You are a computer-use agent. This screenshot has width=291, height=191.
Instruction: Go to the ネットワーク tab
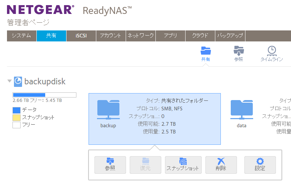pyautogui.click(x=141, y=36)
